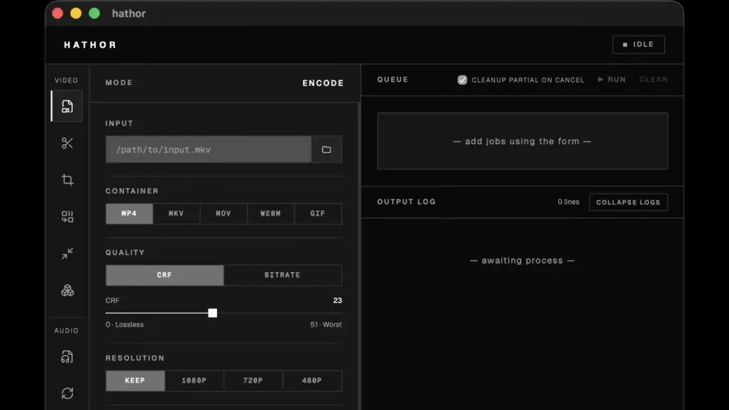The height and width of the screenshot is (410, 729).
Task: Clear the job queue
Action: (x=653, y=79)
